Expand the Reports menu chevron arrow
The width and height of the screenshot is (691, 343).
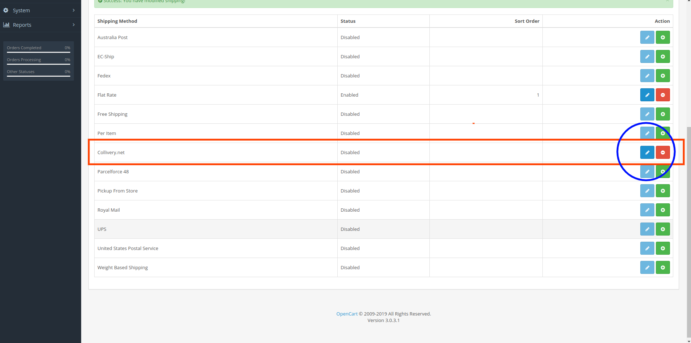[x=74, y=25]
